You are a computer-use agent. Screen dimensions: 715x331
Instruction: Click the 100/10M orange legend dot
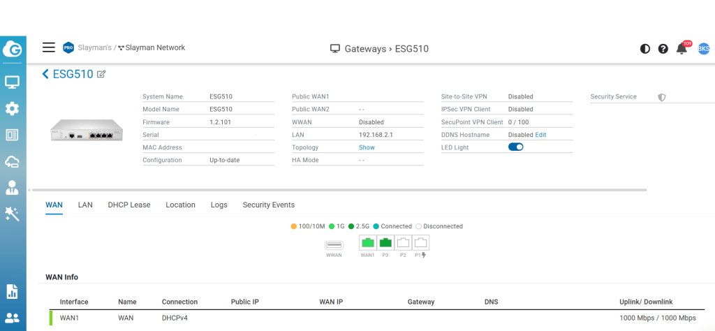point(294,226)
